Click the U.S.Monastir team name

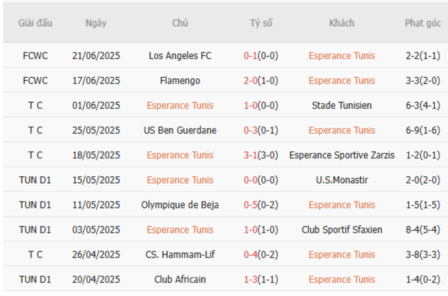tap(342, 180)
